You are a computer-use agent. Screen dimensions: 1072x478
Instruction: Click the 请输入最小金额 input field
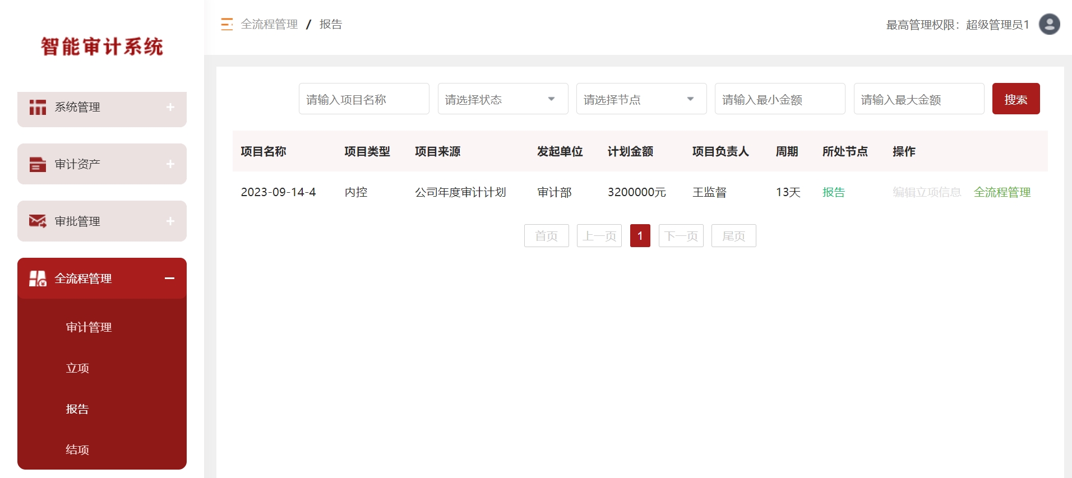point(779,99)
